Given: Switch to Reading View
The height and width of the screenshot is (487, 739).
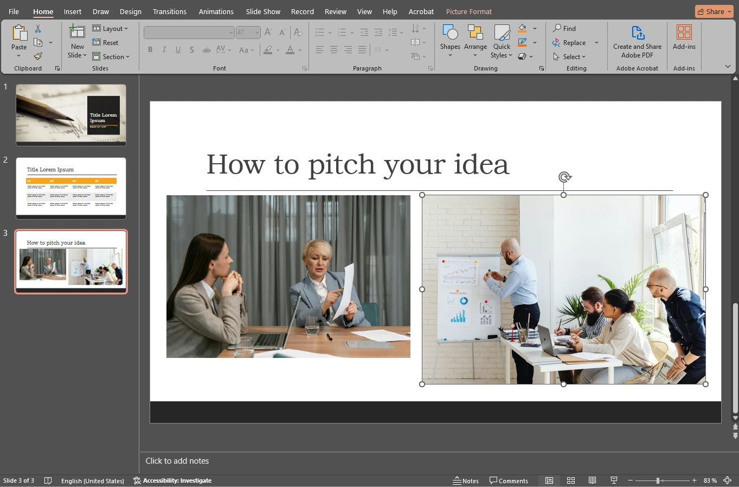Looking at the screenshot, I should point(593,480).
